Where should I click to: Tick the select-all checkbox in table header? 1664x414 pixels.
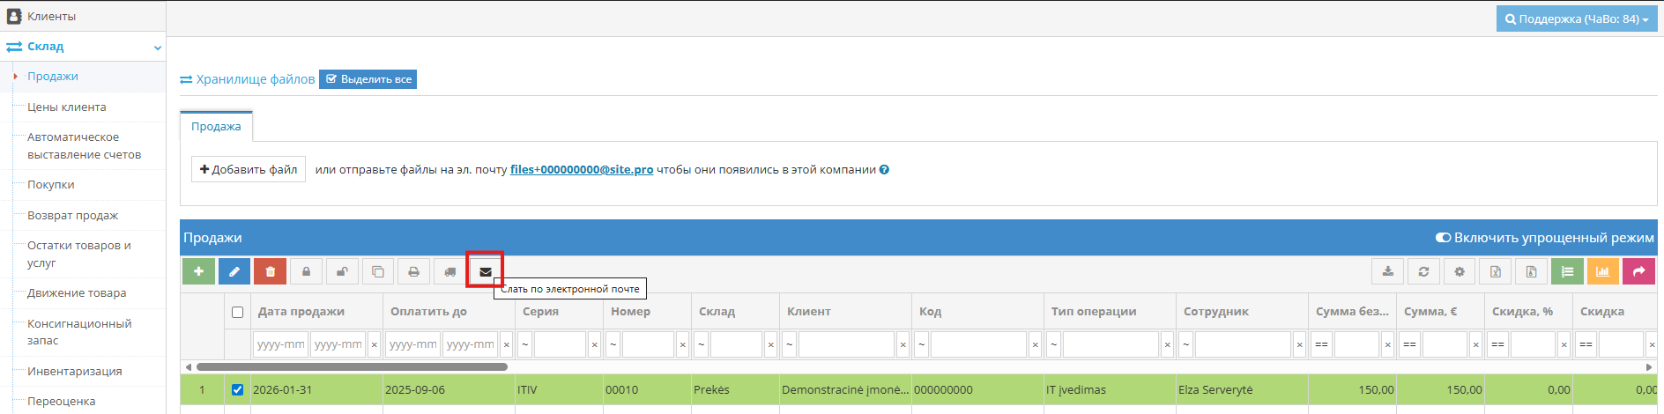click(x=237, y=312)
